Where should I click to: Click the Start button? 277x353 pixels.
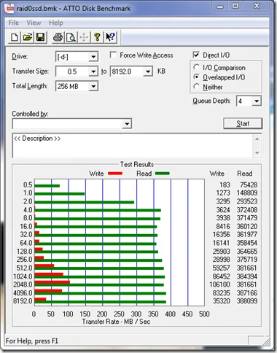click(243, 123)
